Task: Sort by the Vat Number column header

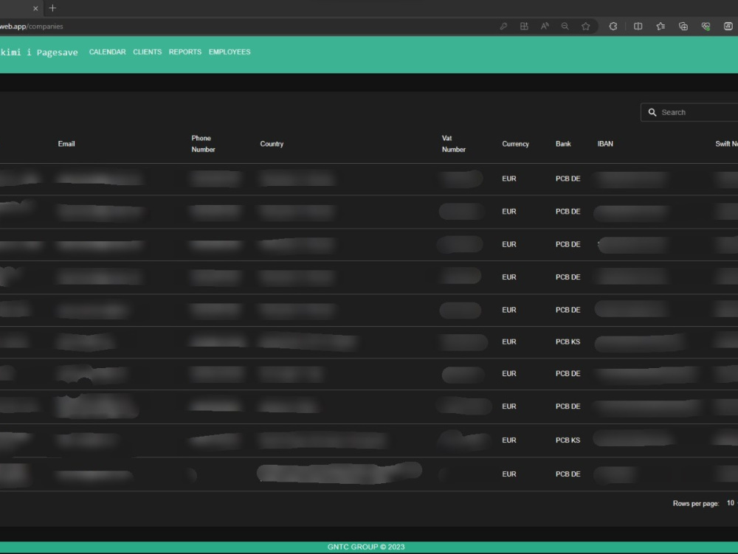Action: pyautogui.click(x=453, y=144)
